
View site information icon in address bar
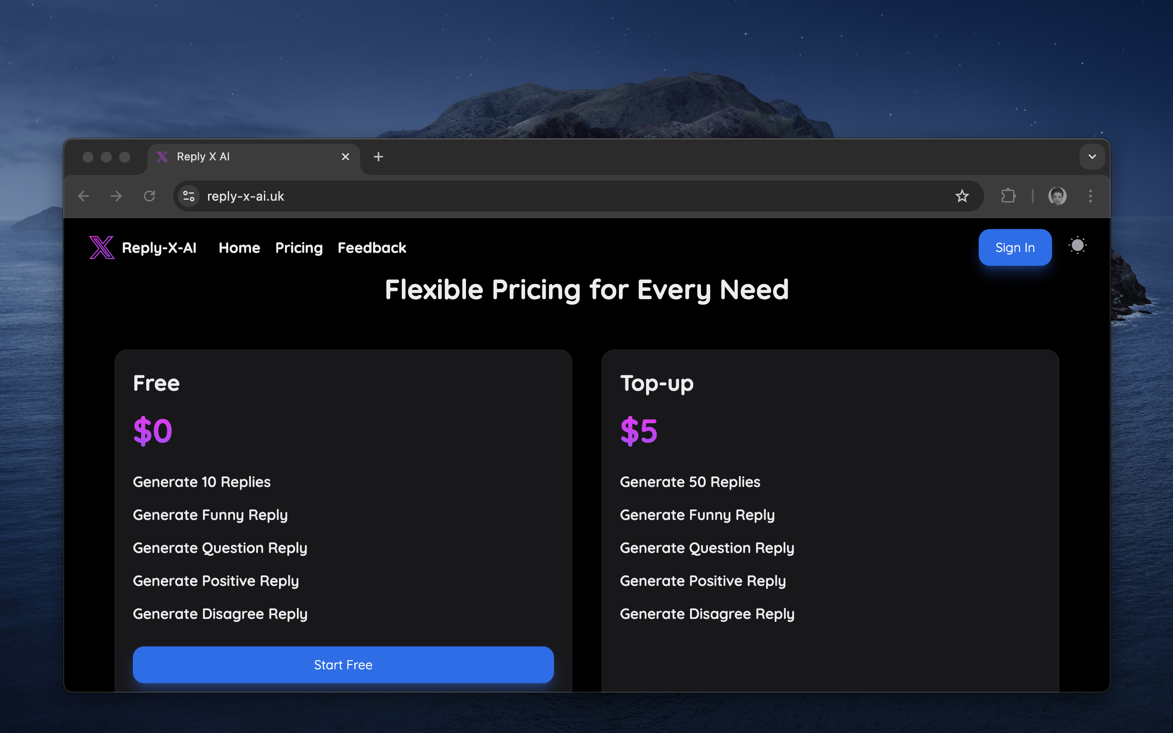[x=189, y=196]
